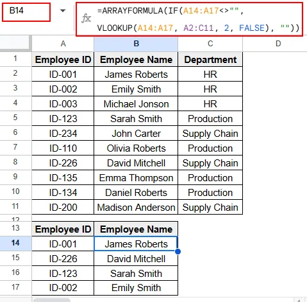Click the Department header cell
This screenshot has height=302, width=307.
tap(210, 59)
